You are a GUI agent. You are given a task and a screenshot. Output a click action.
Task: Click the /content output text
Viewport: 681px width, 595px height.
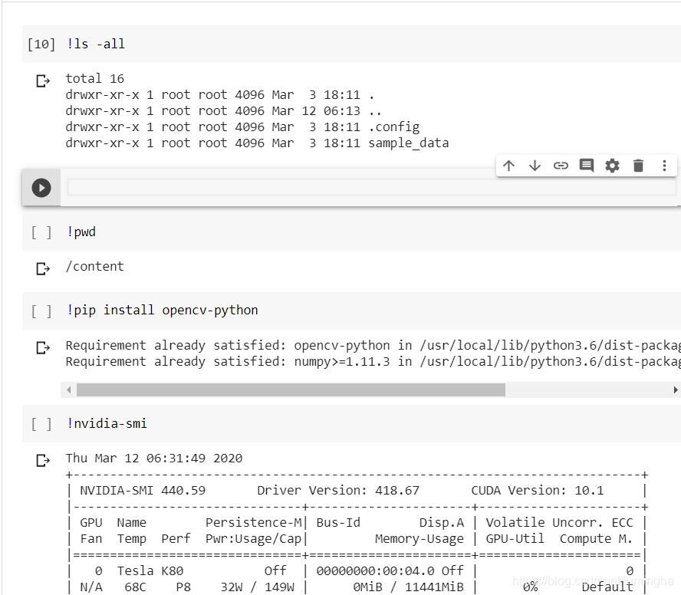click(x=94, y=266)
